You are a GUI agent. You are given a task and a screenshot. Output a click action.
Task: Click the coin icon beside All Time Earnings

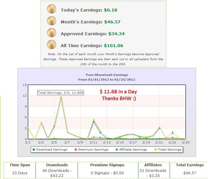point(51,44)
